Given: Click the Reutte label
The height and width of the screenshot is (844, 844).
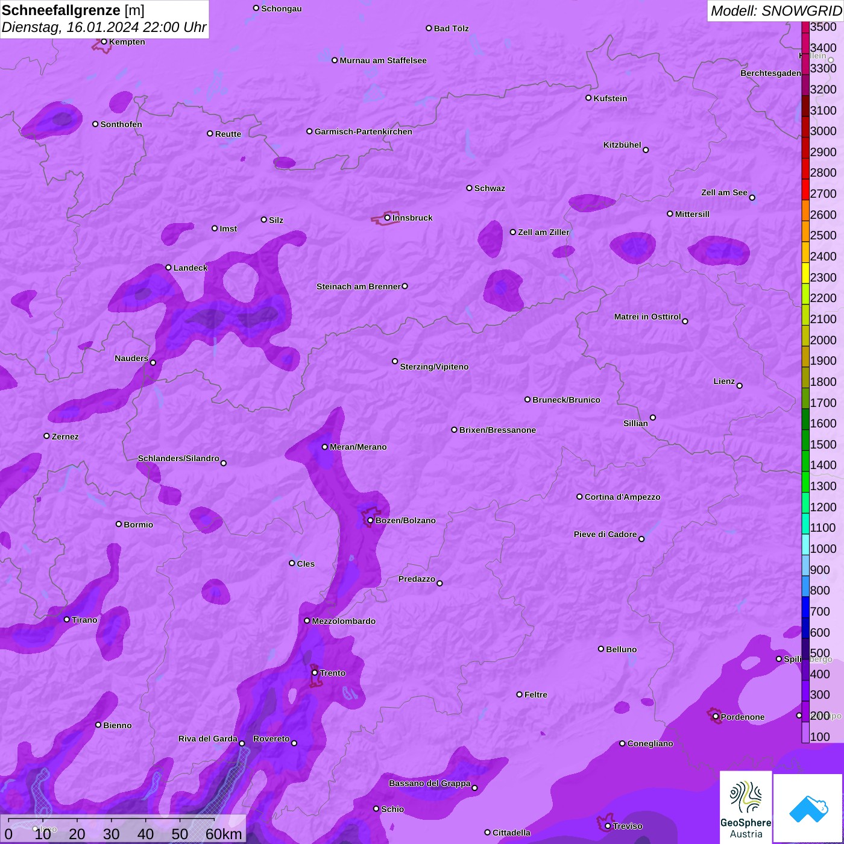Looking at the screenshot, I should tap(228, 134).
